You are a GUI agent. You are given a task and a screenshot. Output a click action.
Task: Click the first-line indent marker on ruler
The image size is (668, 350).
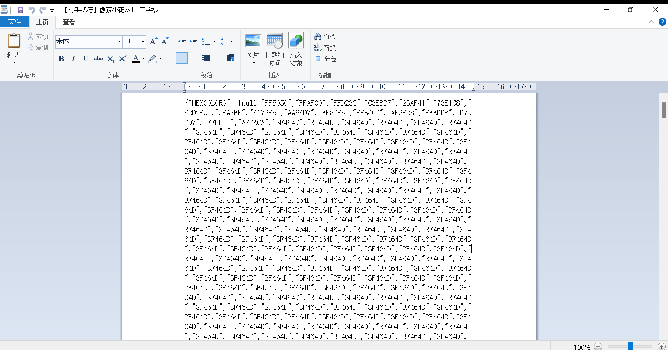[184, 84]
